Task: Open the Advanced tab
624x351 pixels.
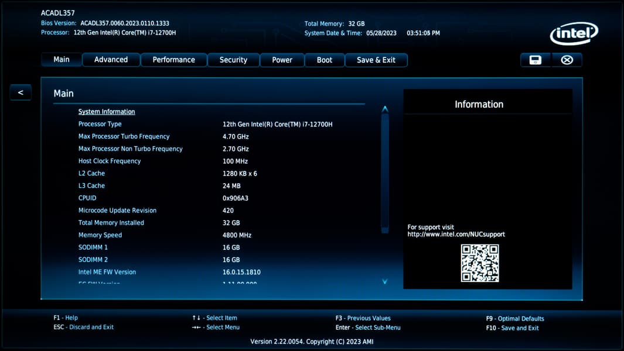Action: pyautogui.click(x=111, y=60)
